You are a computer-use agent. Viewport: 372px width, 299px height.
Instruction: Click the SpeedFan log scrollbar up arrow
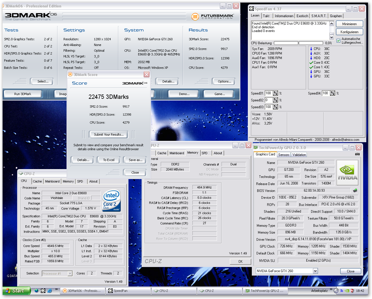click(x=331, y=23)
